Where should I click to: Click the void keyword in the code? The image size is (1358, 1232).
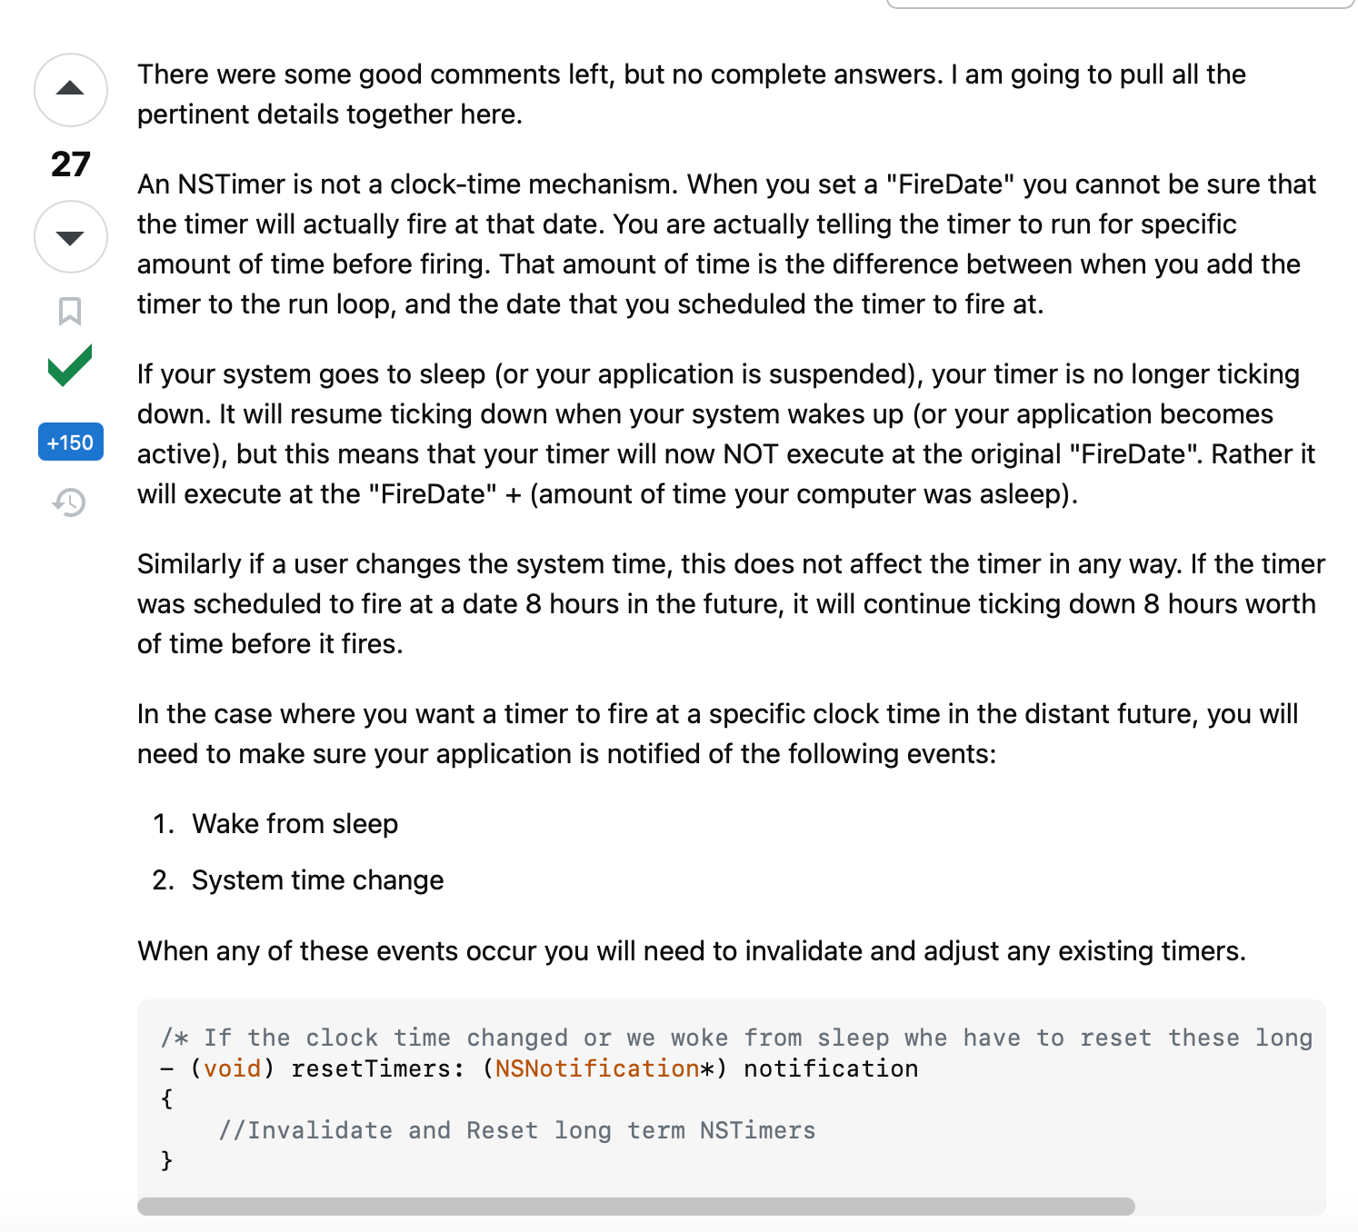click(232, 1068)
